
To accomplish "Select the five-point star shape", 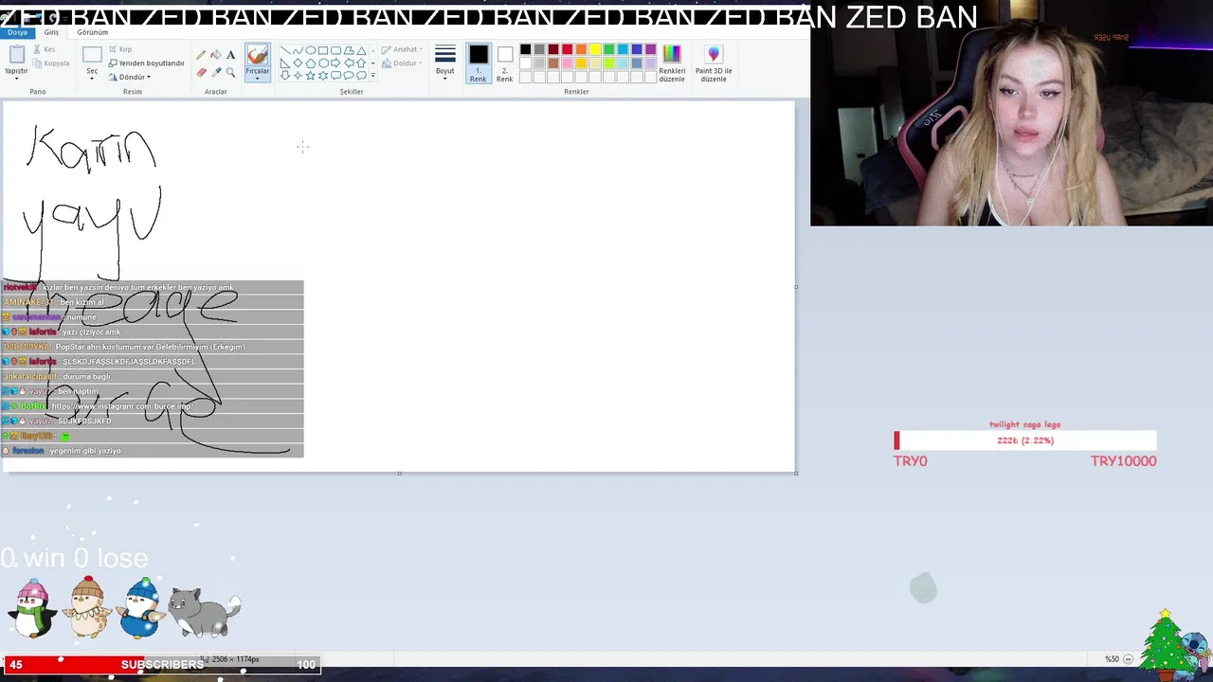I will [311, 75].
